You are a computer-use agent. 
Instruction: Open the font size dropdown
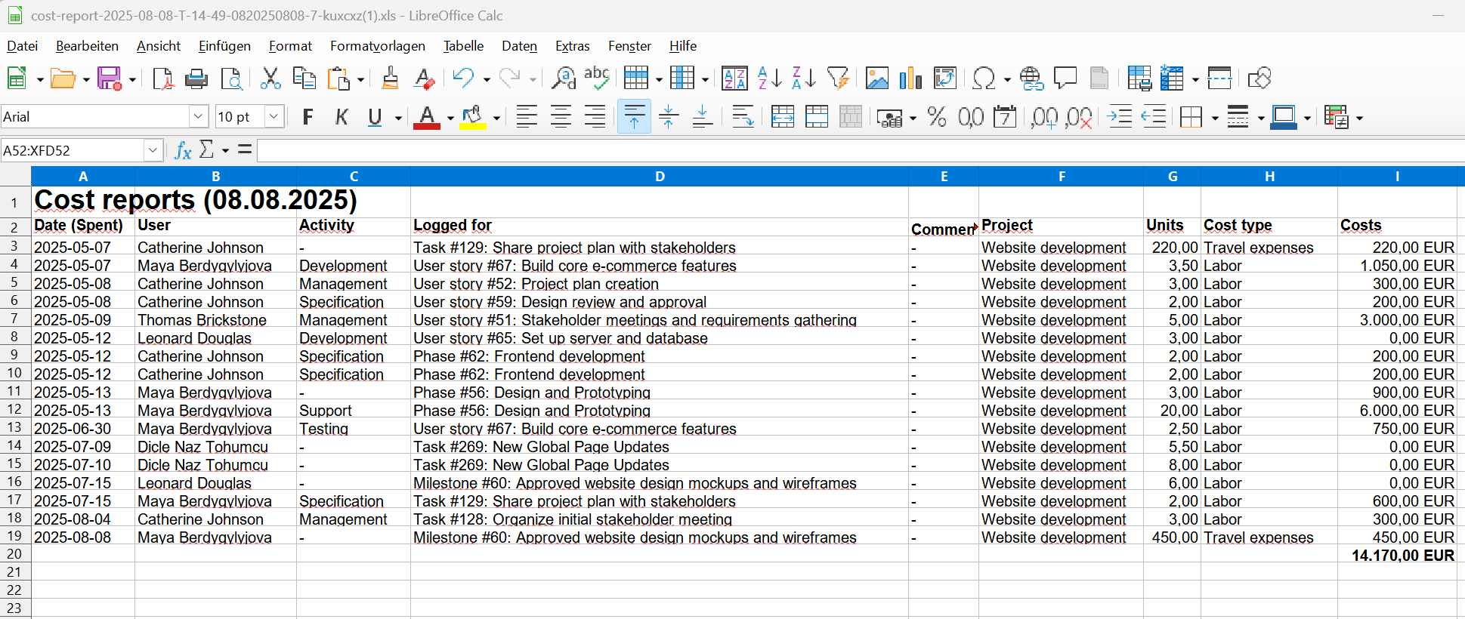click(x=274, y=117)
